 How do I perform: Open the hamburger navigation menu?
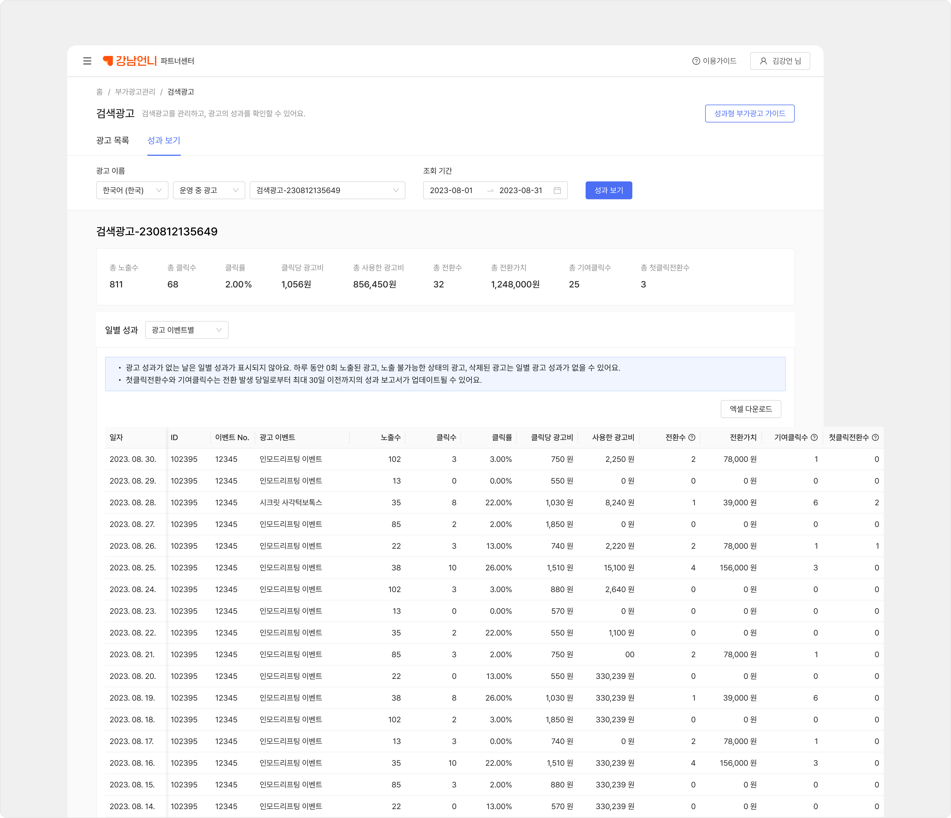[x=87, y=61]
